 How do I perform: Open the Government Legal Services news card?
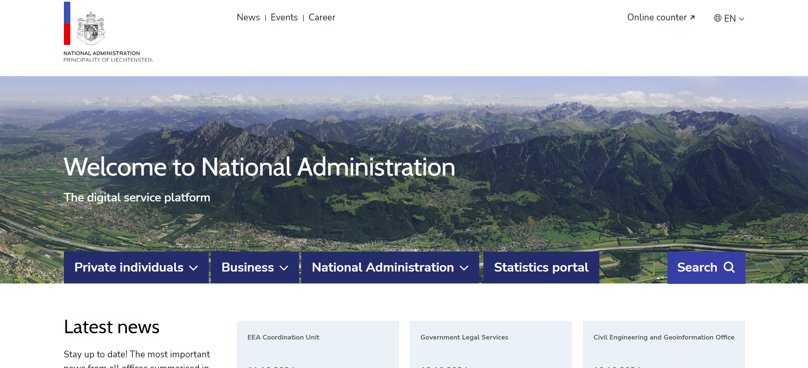[x=491, y=344]
